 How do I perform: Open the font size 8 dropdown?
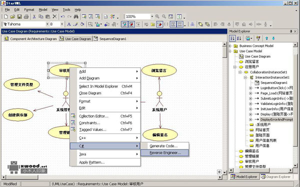[62, 24]
